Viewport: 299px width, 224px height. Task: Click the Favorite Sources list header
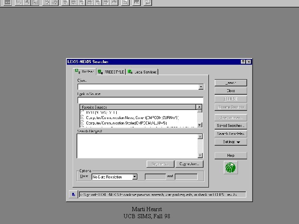pos(138,107)
